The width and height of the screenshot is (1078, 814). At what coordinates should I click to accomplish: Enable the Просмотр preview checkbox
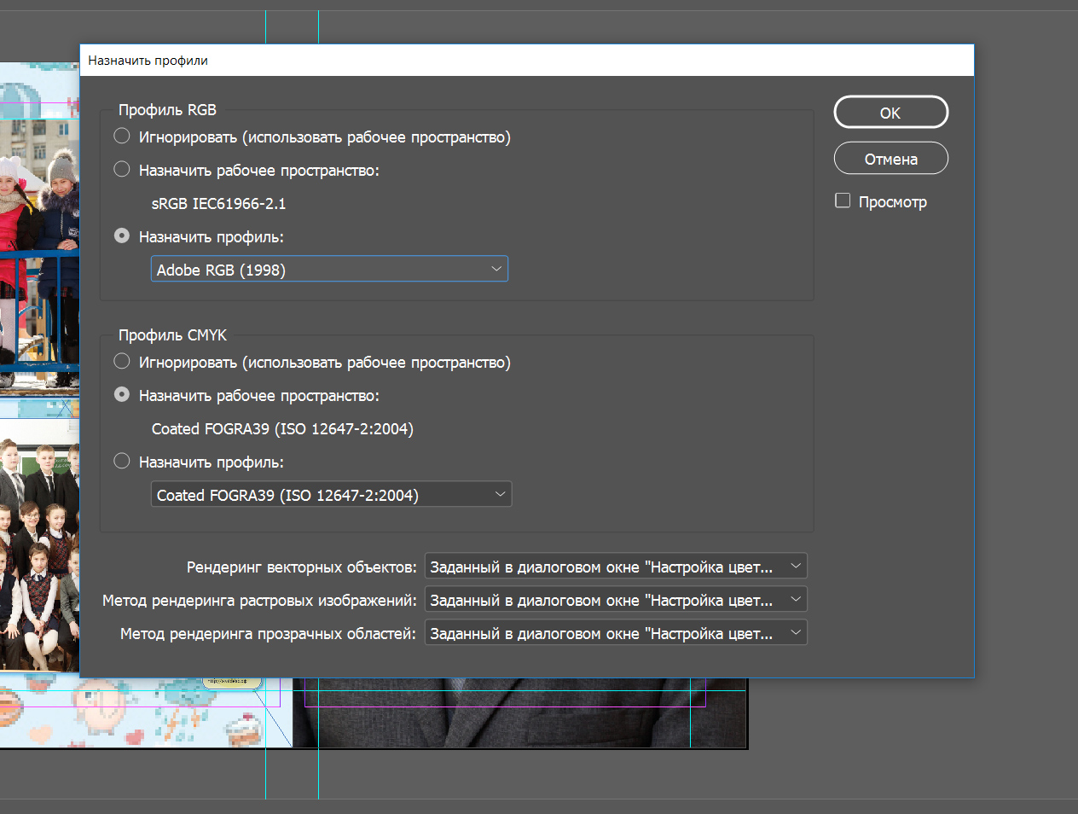coord(843,201)
